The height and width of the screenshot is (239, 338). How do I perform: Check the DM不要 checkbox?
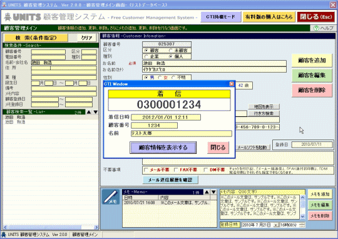click(206, 170)
